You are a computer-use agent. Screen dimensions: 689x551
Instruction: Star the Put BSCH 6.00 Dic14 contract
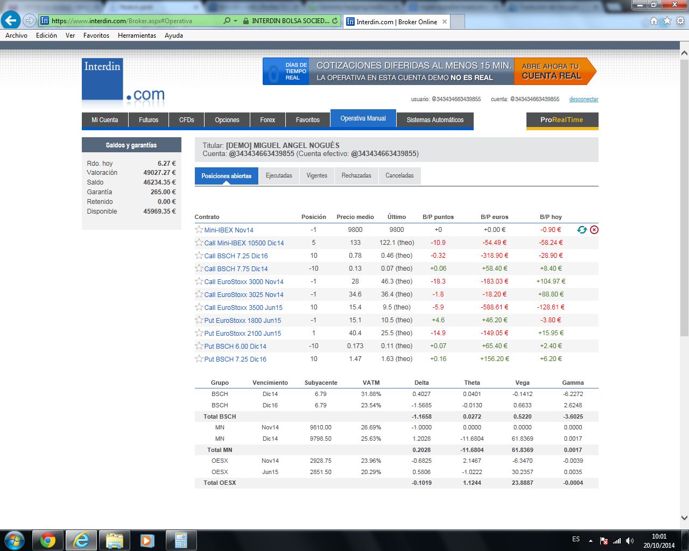[199, 346]
